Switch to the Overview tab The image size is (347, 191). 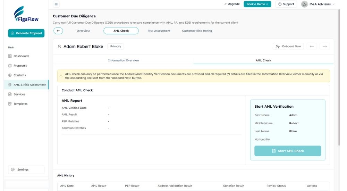click(x=83, y=31)
